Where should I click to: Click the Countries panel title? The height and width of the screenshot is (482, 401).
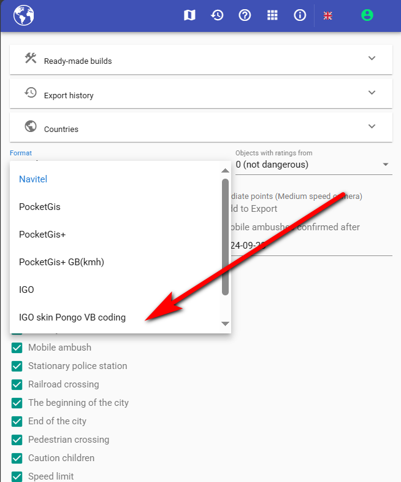[61, 130]
